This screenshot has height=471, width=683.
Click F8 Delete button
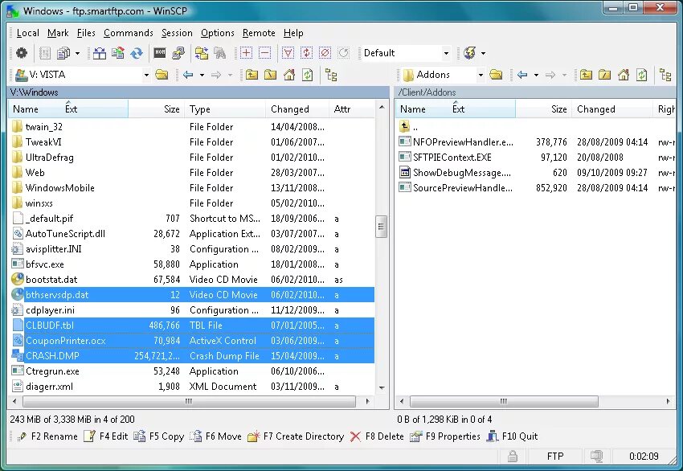[377, 436]
